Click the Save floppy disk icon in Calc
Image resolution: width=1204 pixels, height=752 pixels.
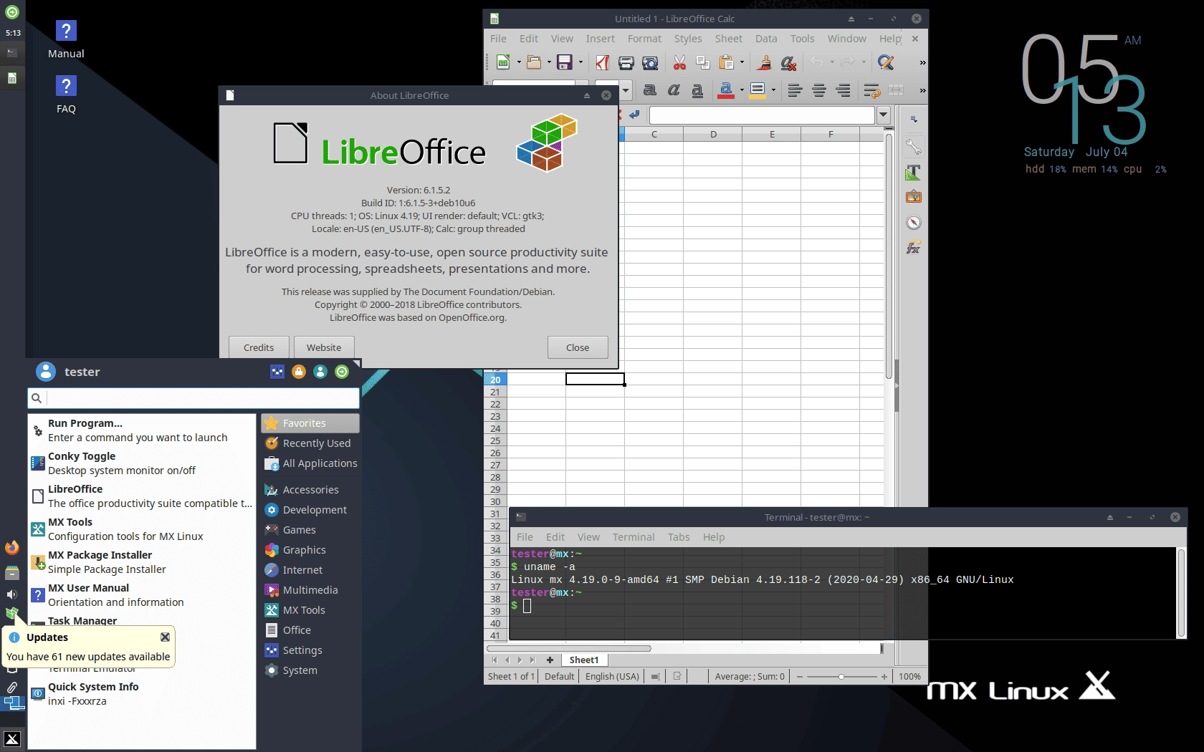(x=565, y=62)
